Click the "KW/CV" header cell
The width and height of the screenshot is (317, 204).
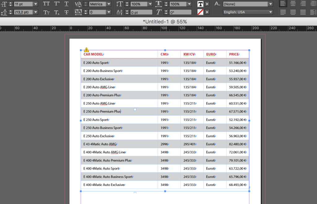192,54
